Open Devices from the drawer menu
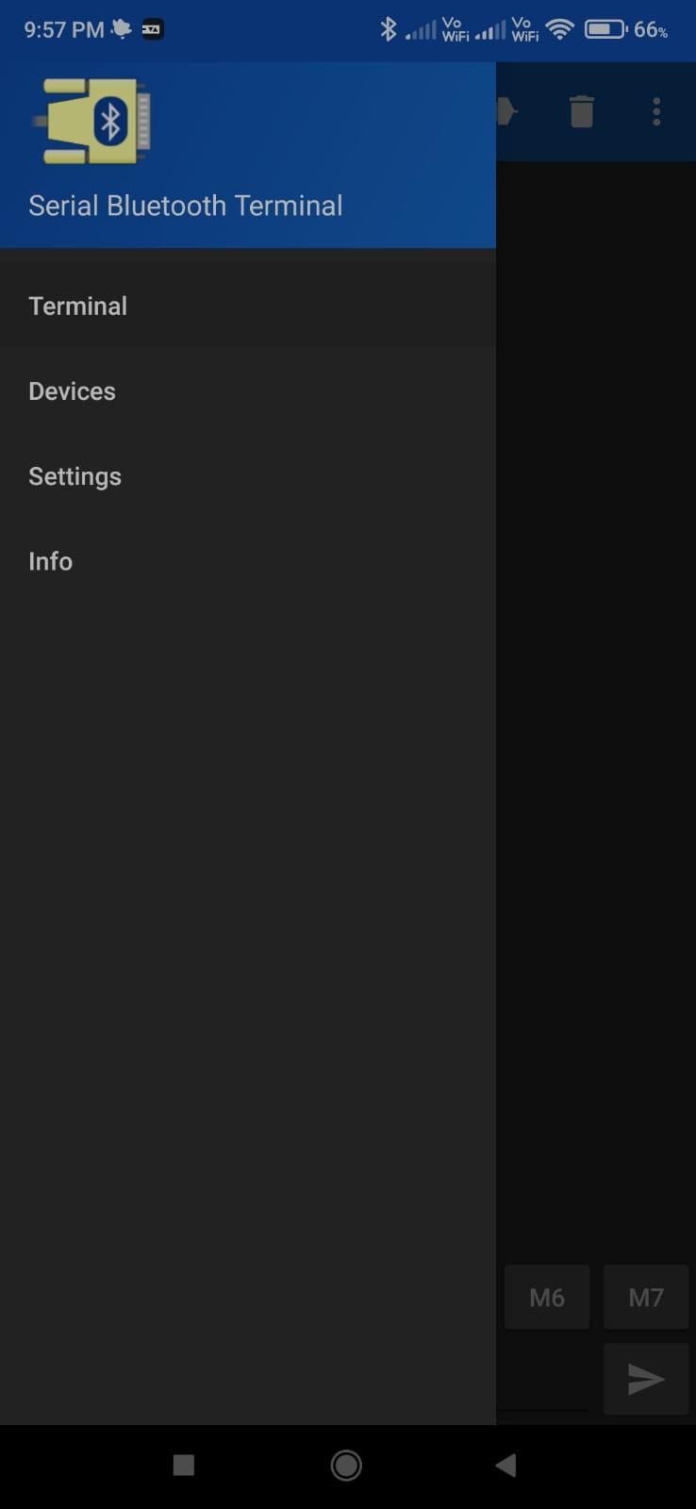The height and width of the screenshot is (1509, 696). pos(73,391)
